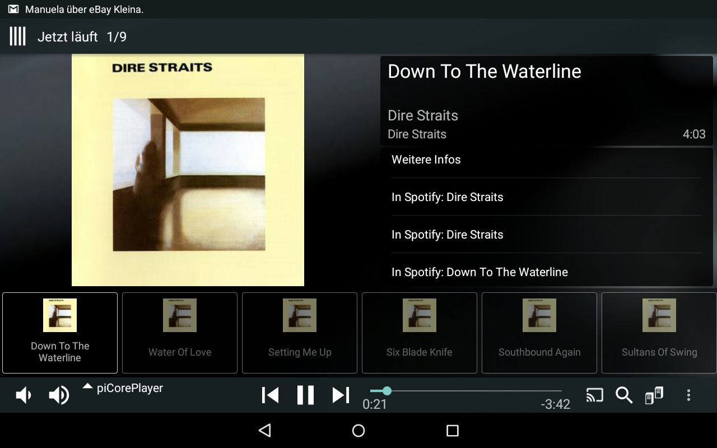The width and height of the screenshot is (717, 448).
Task: Skip to the next track
Action: click(341, 395)
